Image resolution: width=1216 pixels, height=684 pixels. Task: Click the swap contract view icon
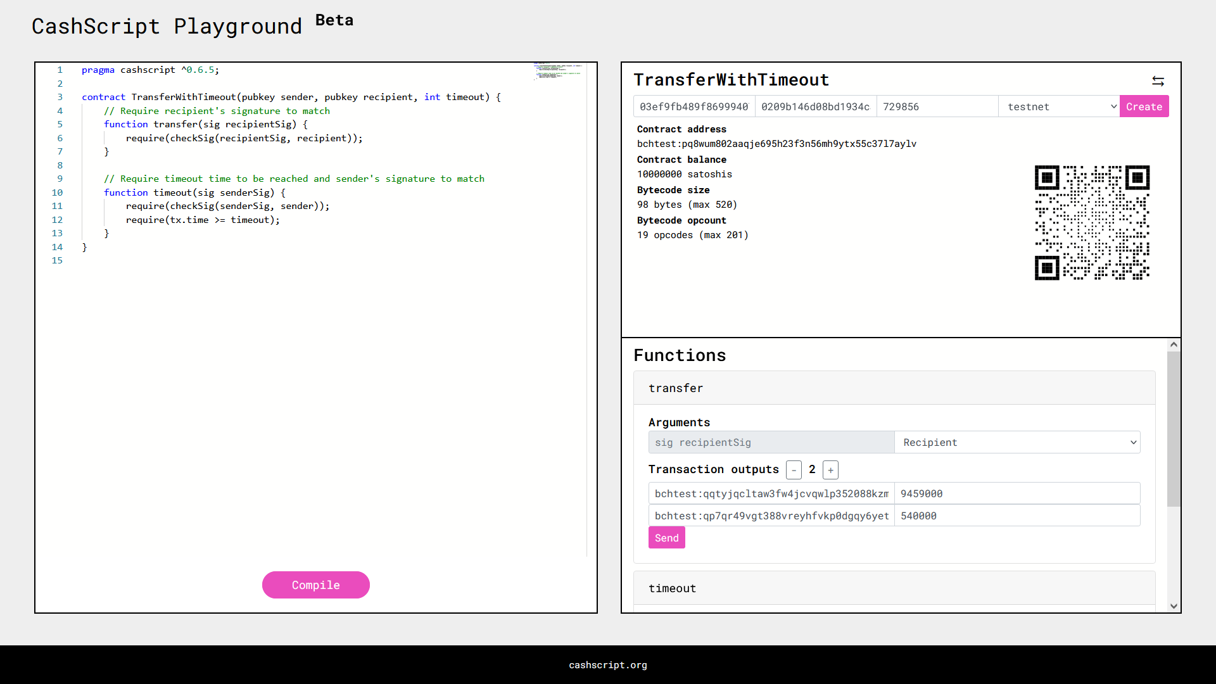(1158, 81)
